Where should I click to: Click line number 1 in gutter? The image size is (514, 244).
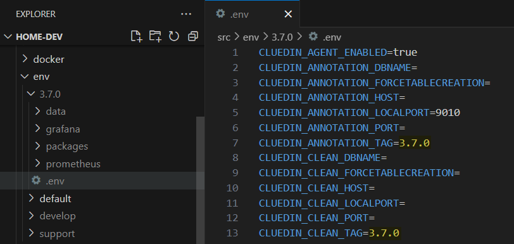point(235,53)
